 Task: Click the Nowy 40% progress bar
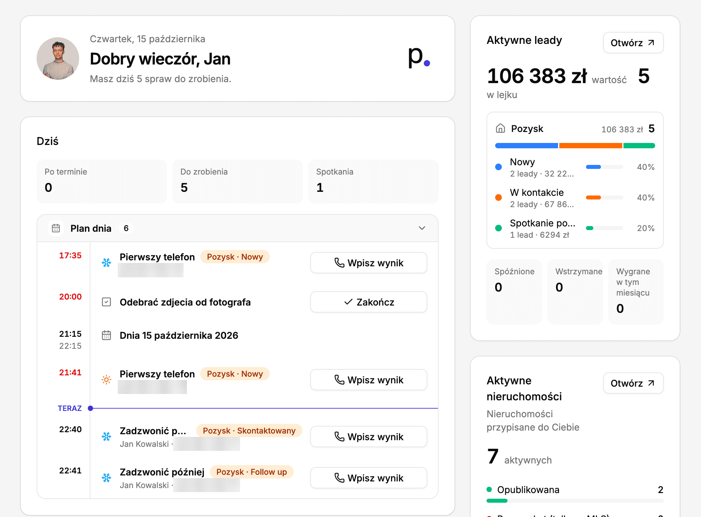point(604,167)
